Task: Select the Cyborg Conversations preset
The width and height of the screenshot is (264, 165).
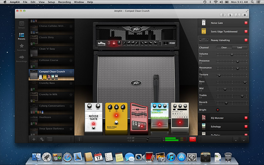Action: (x=51, y=109)
